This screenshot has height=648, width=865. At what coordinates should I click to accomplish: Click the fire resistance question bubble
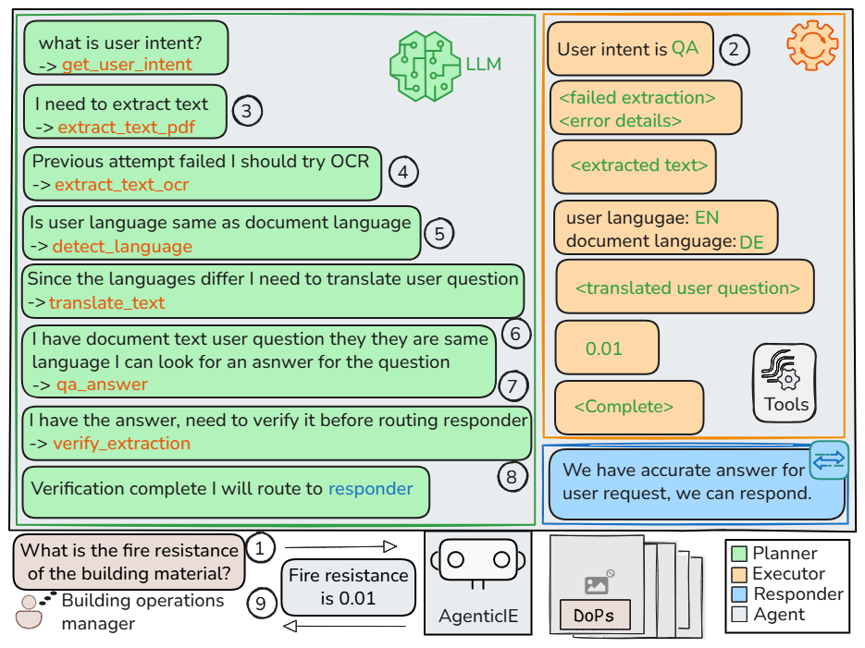point(129,562)
